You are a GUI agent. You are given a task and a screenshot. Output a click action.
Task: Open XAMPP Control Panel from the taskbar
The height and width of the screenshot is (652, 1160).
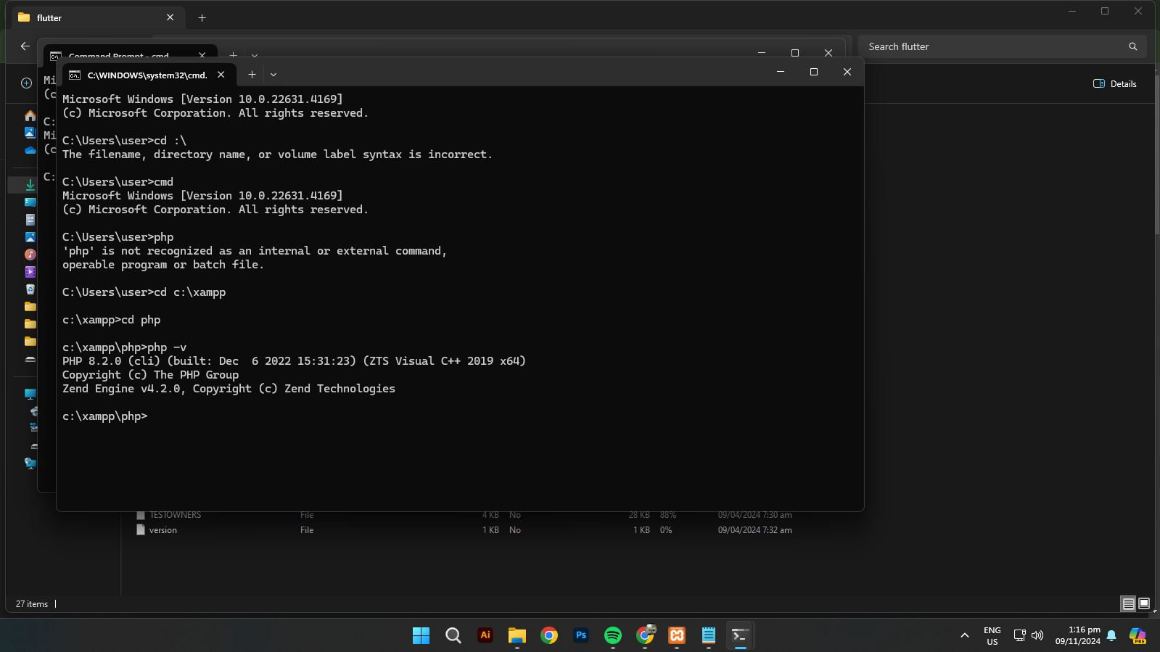(677, 635)
